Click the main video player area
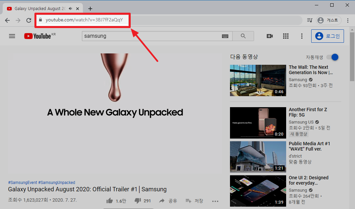 pyautogui.click(x=115, y=113)
